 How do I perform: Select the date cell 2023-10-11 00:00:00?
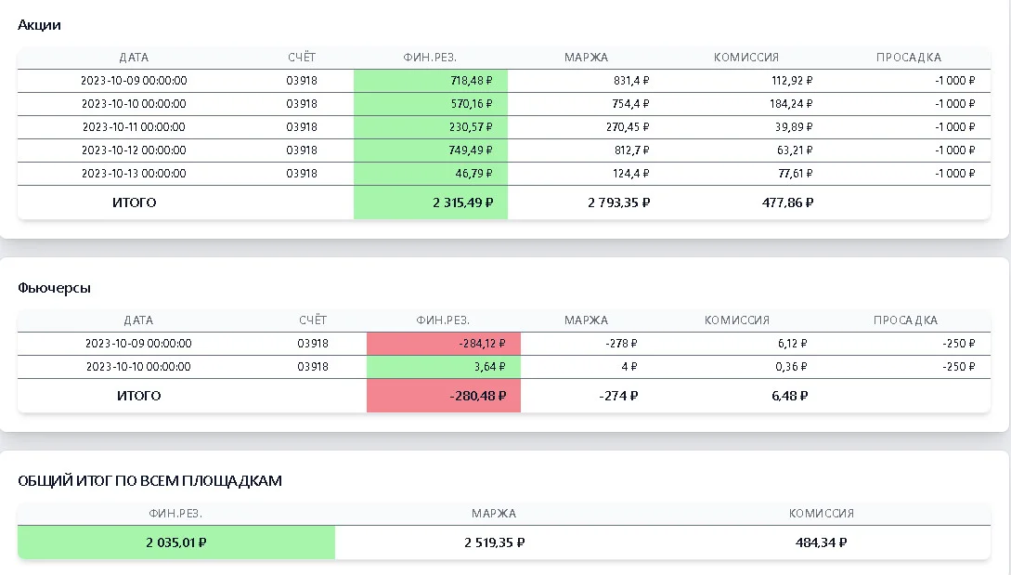(x=134, y=127)
